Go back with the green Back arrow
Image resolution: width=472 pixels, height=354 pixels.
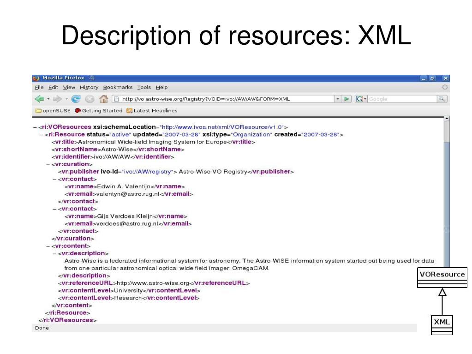coord(39,99)
